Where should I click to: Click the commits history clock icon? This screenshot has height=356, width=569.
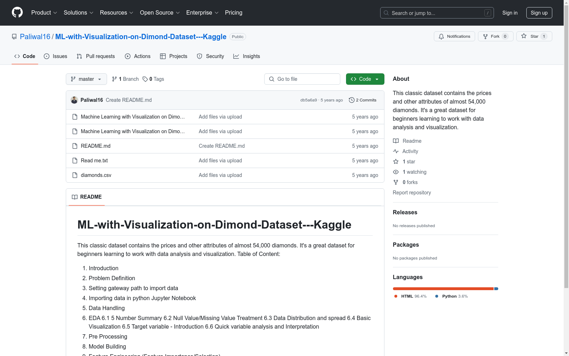coord(351,100)
